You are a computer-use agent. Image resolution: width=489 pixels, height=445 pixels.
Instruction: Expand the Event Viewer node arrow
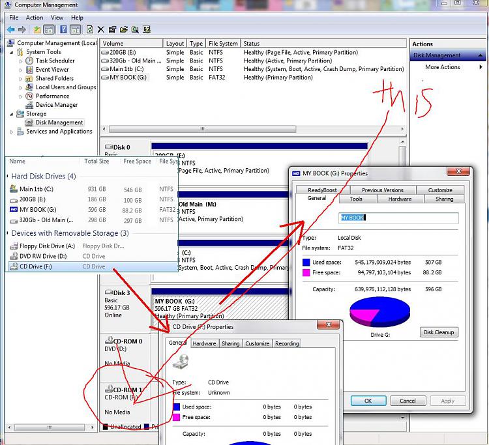[21, 70]
